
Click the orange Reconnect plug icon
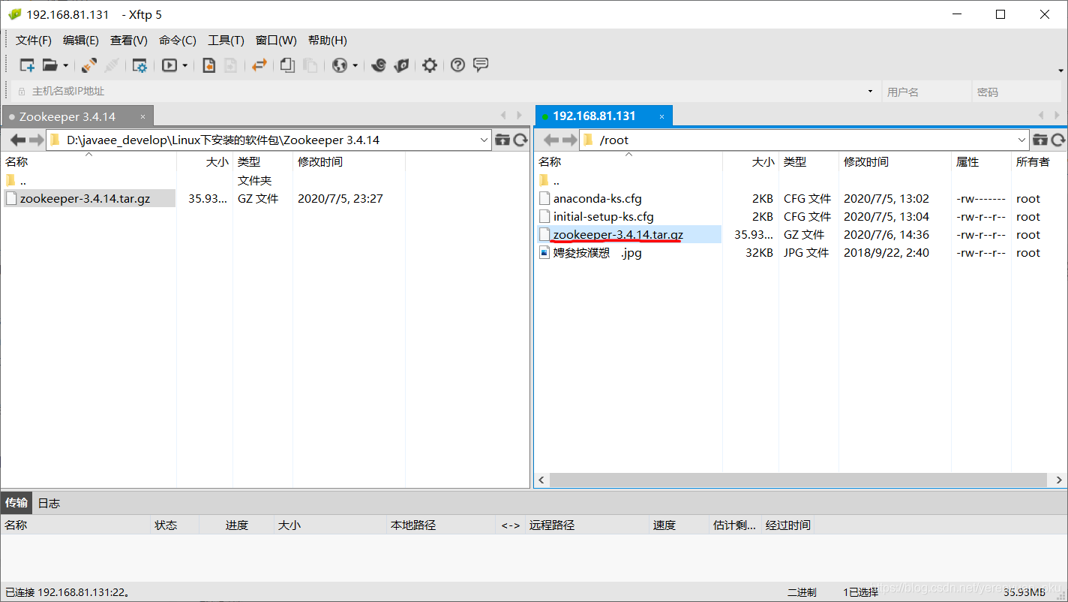[x=89, y=65]
